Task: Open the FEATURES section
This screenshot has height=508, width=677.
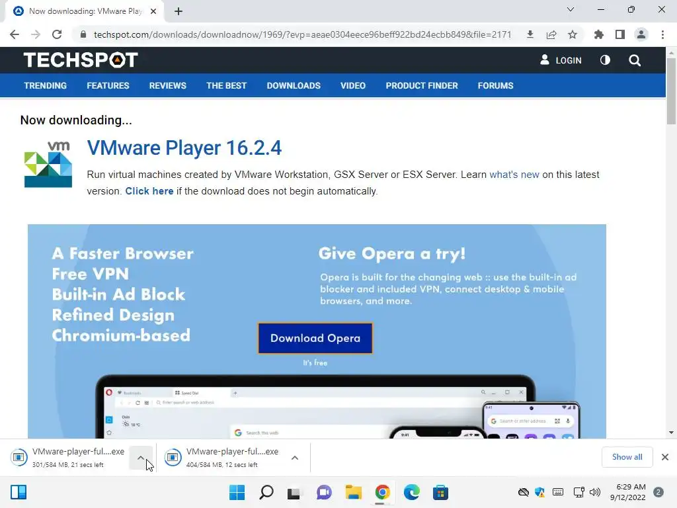Action: [108, 85]
